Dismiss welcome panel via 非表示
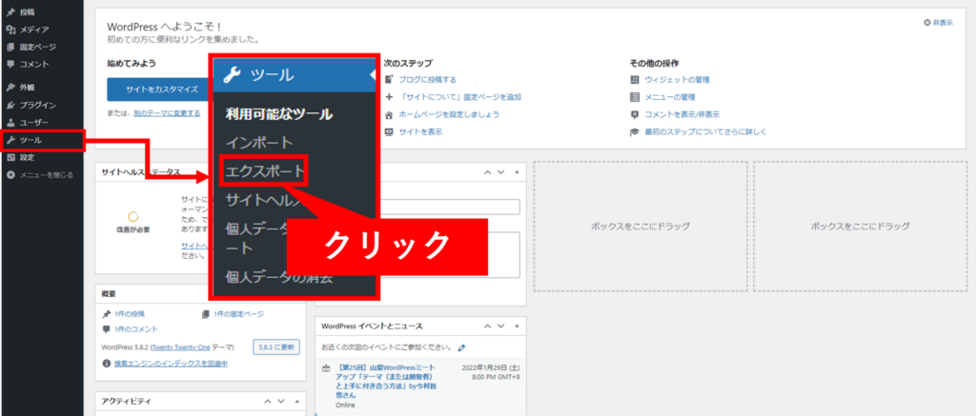 [x=939, y=23]
